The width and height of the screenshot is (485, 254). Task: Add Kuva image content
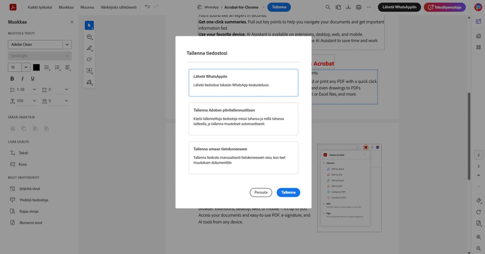(18, 164)
